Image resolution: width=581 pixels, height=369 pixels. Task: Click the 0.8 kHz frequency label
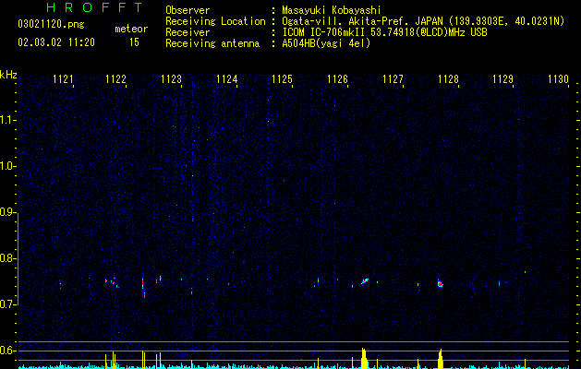coord(8,258)
